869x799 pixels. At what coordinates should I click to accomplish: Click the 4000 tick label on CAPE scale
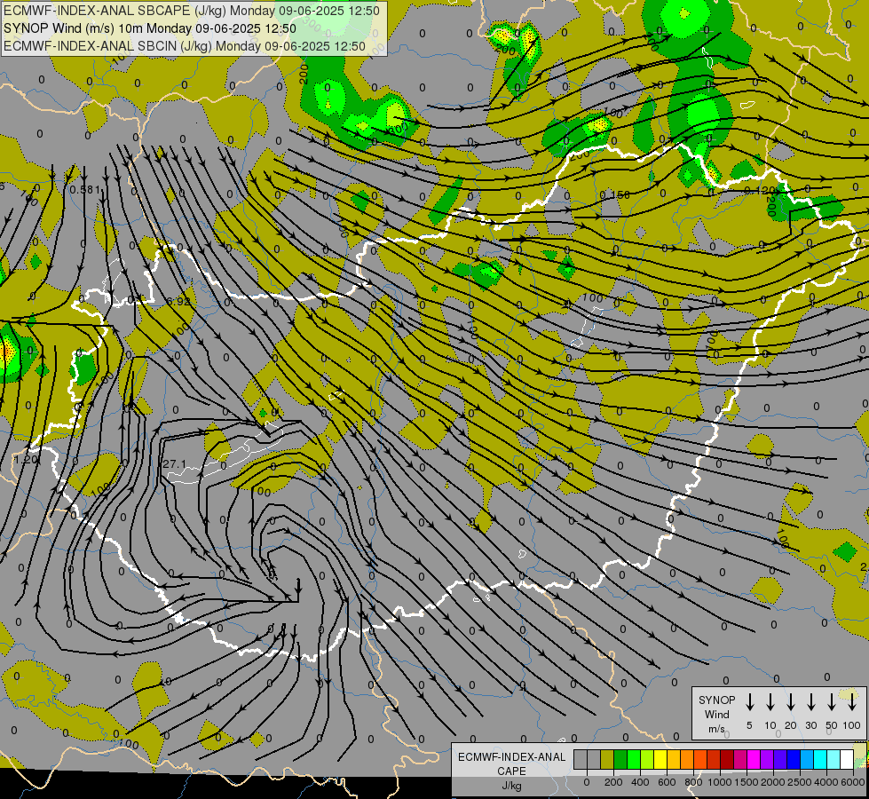tap(826, 782)
